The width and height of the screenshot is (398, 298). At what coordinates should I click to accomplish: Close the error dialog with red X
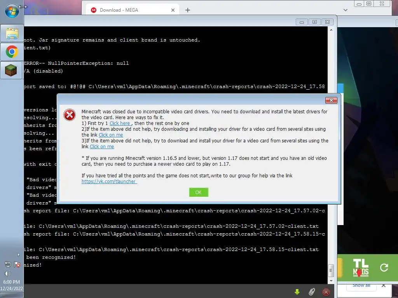pos(331,100)
